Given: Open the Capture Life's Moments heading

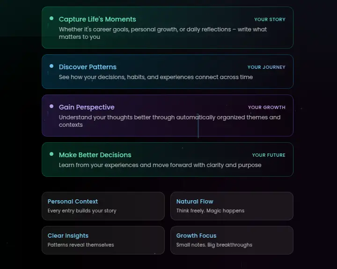Looking at the screenshot, I should coord(97,19).
